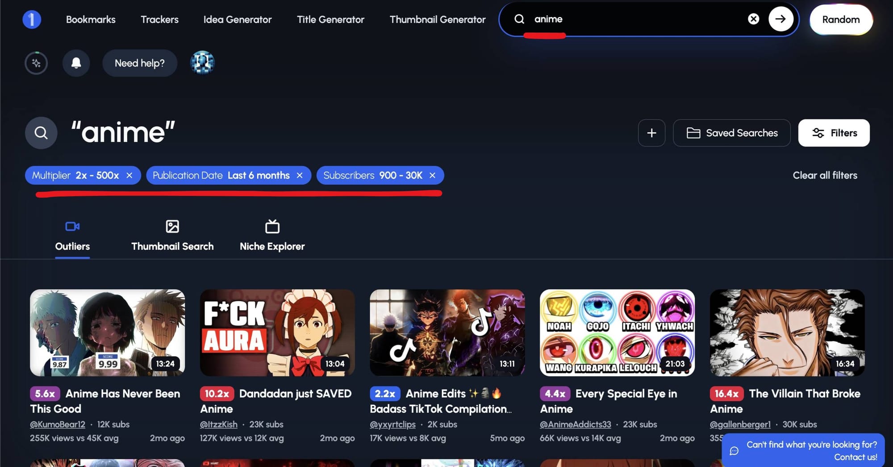This screenshot has height=467, width=893.
Task: Submit search with the arrow button
Action: [x=780, y=19]
